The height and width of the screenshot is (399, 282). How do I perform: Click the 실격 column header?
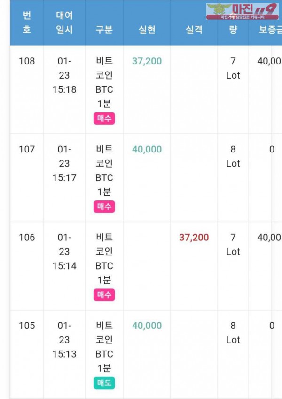194,30
